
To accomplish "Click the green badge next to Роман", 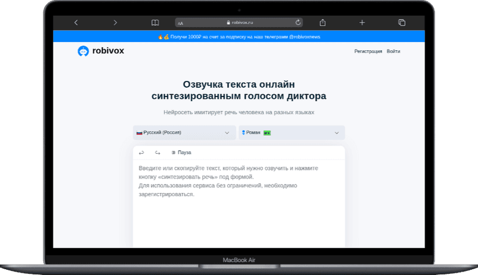I will (x=267, y=133).
